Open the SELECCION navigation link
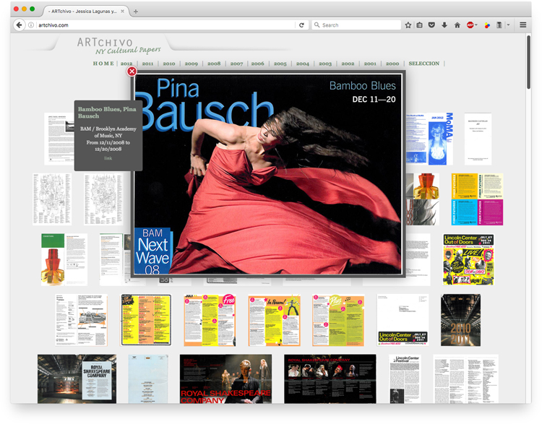 point(424,64)
